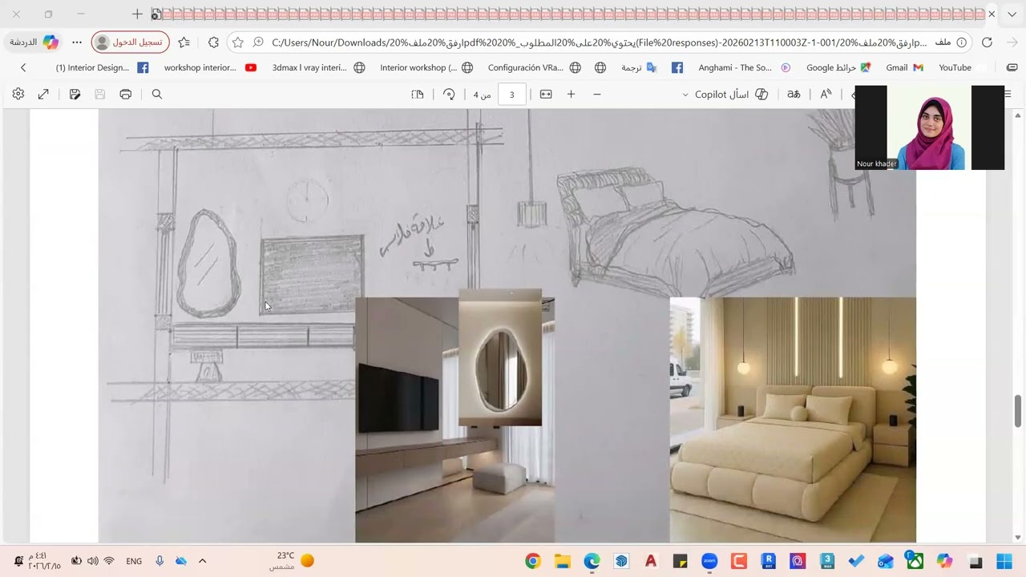The height and width of the screenshot is (577, 1026).
Task: Switch the page view layout
Action: [418, 95]
